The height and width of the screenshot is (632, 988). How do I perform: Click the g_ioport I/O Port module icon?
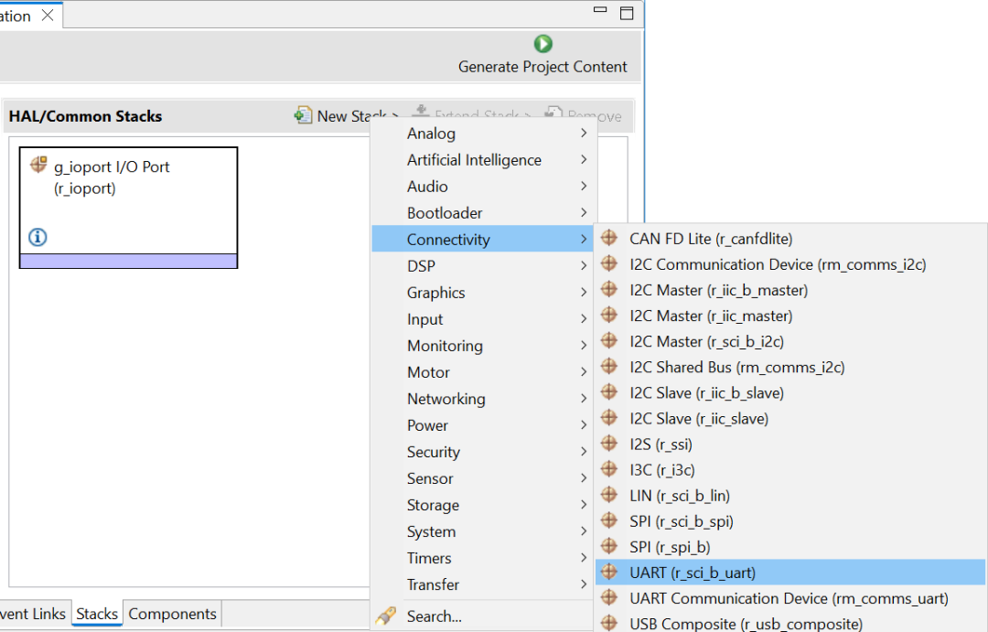click(38, 165)
